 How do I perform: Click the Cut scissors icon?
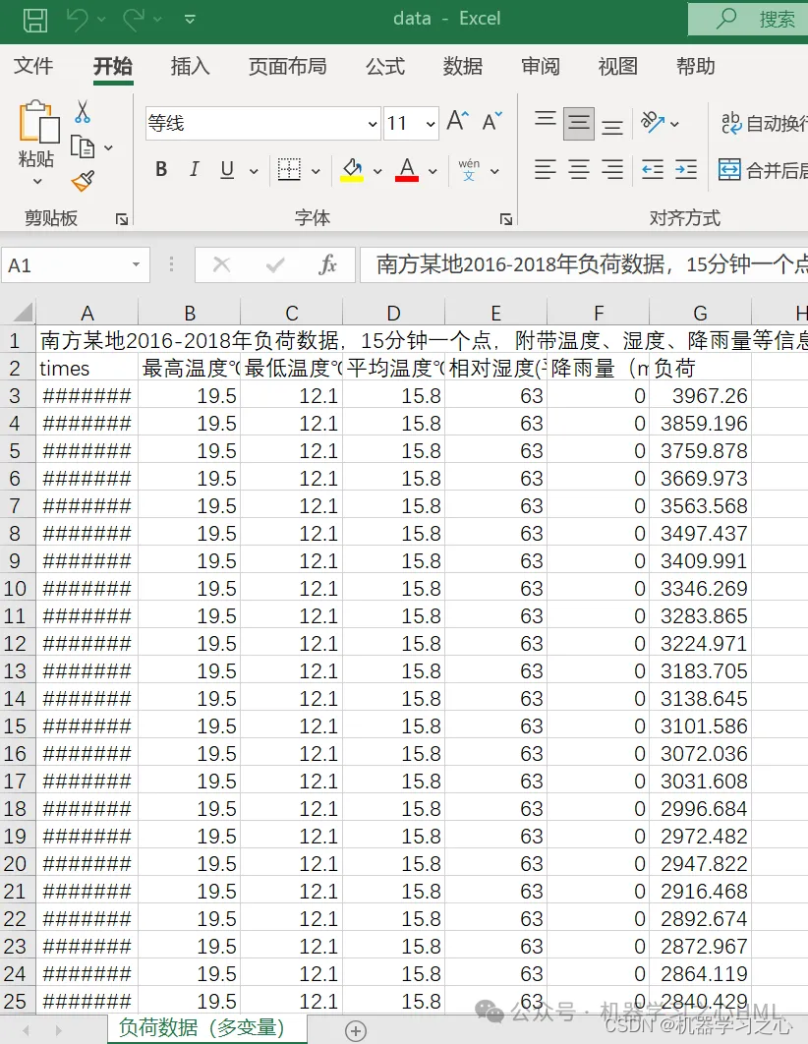tap(83, 112)
